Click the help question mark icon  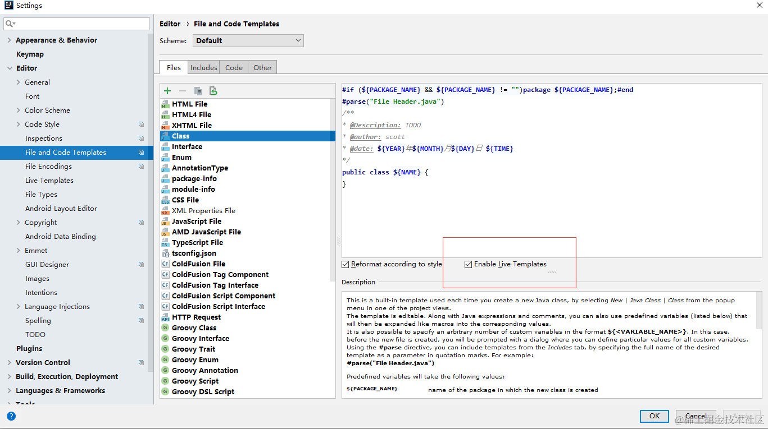point(11,416)
